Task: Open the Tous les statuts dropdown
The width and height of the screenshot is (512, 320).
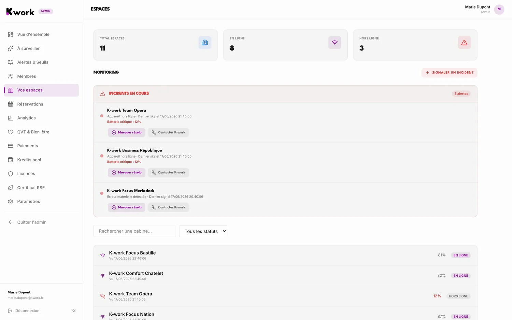Action: (x=203, y=231)
